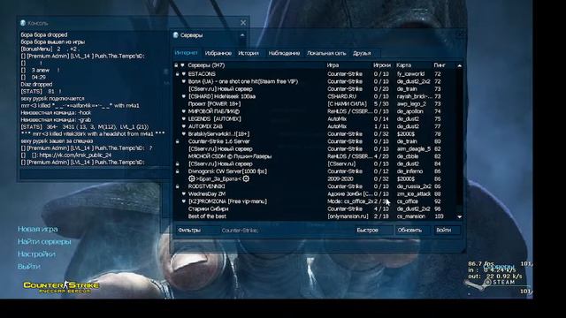The image size is (566, 318).
Task: Open the Локальная сеть tab
Action: tap(326, 53)
